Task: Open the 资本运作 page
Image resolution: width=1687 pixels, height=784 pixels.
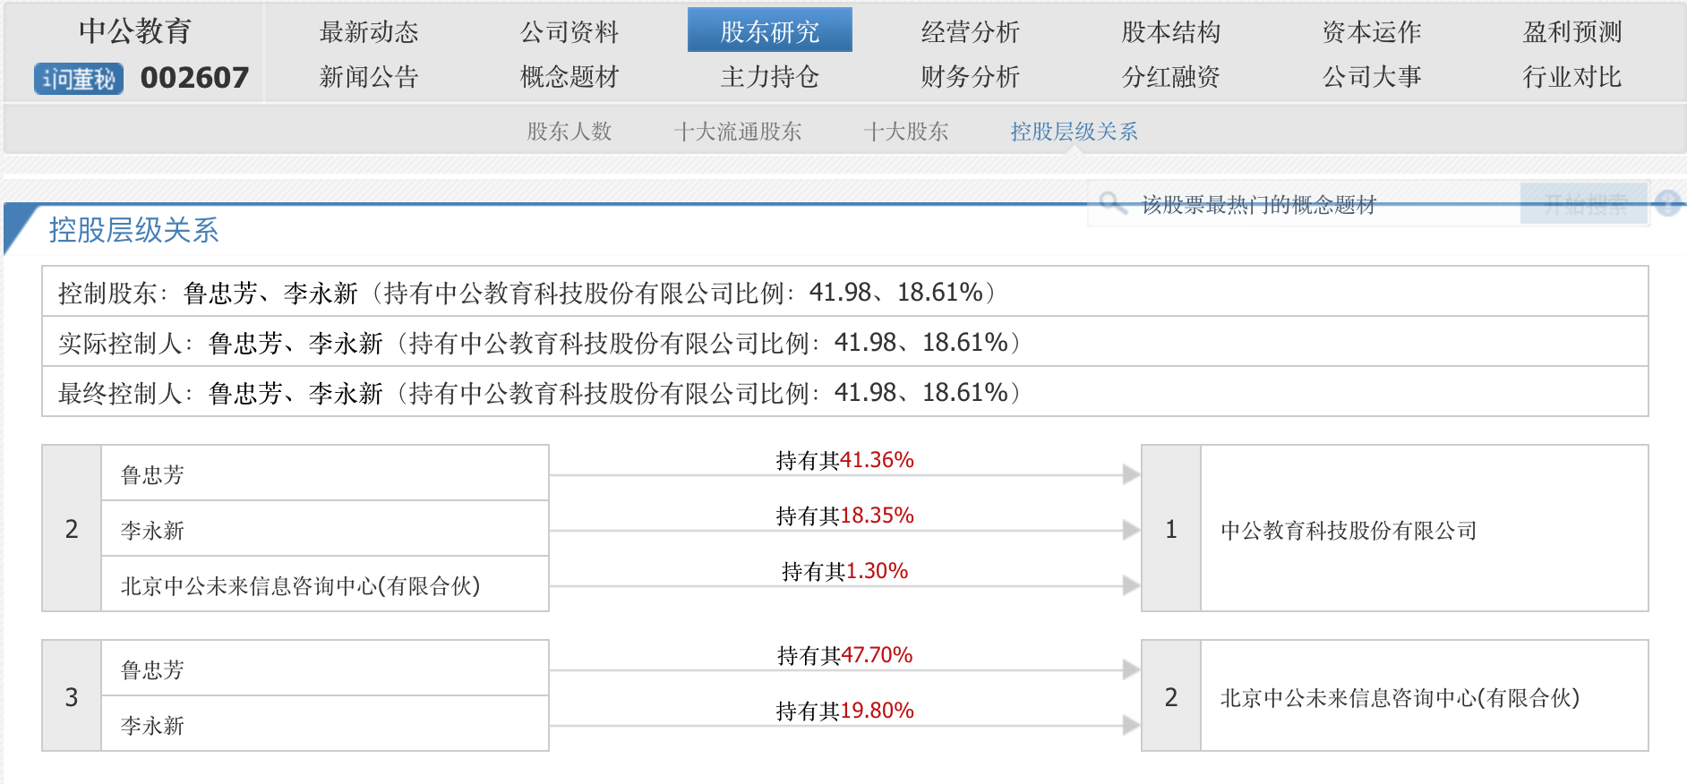Action: point(1371,32)
